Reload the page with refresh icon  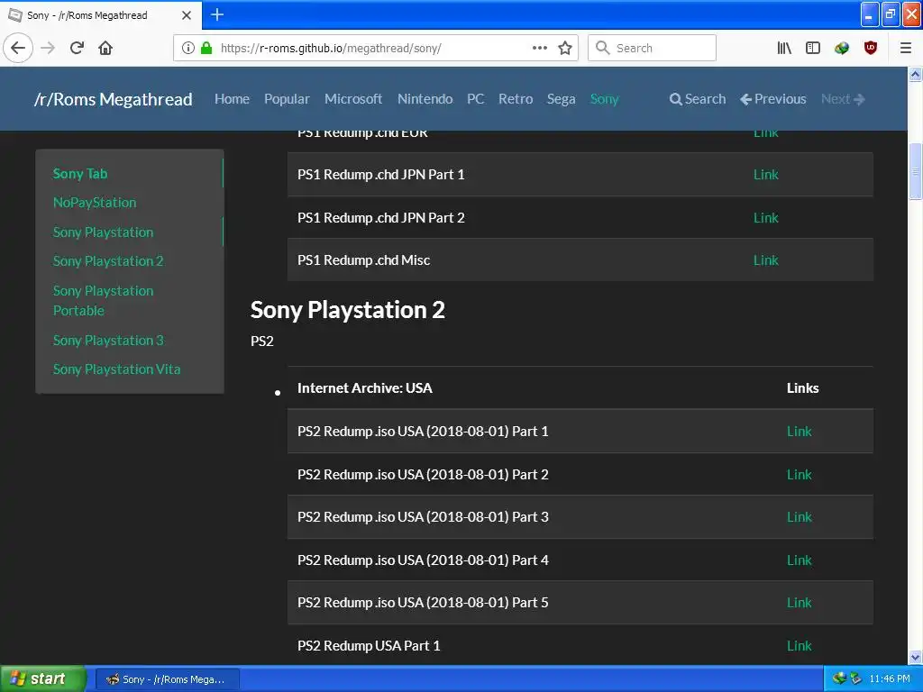77,48
